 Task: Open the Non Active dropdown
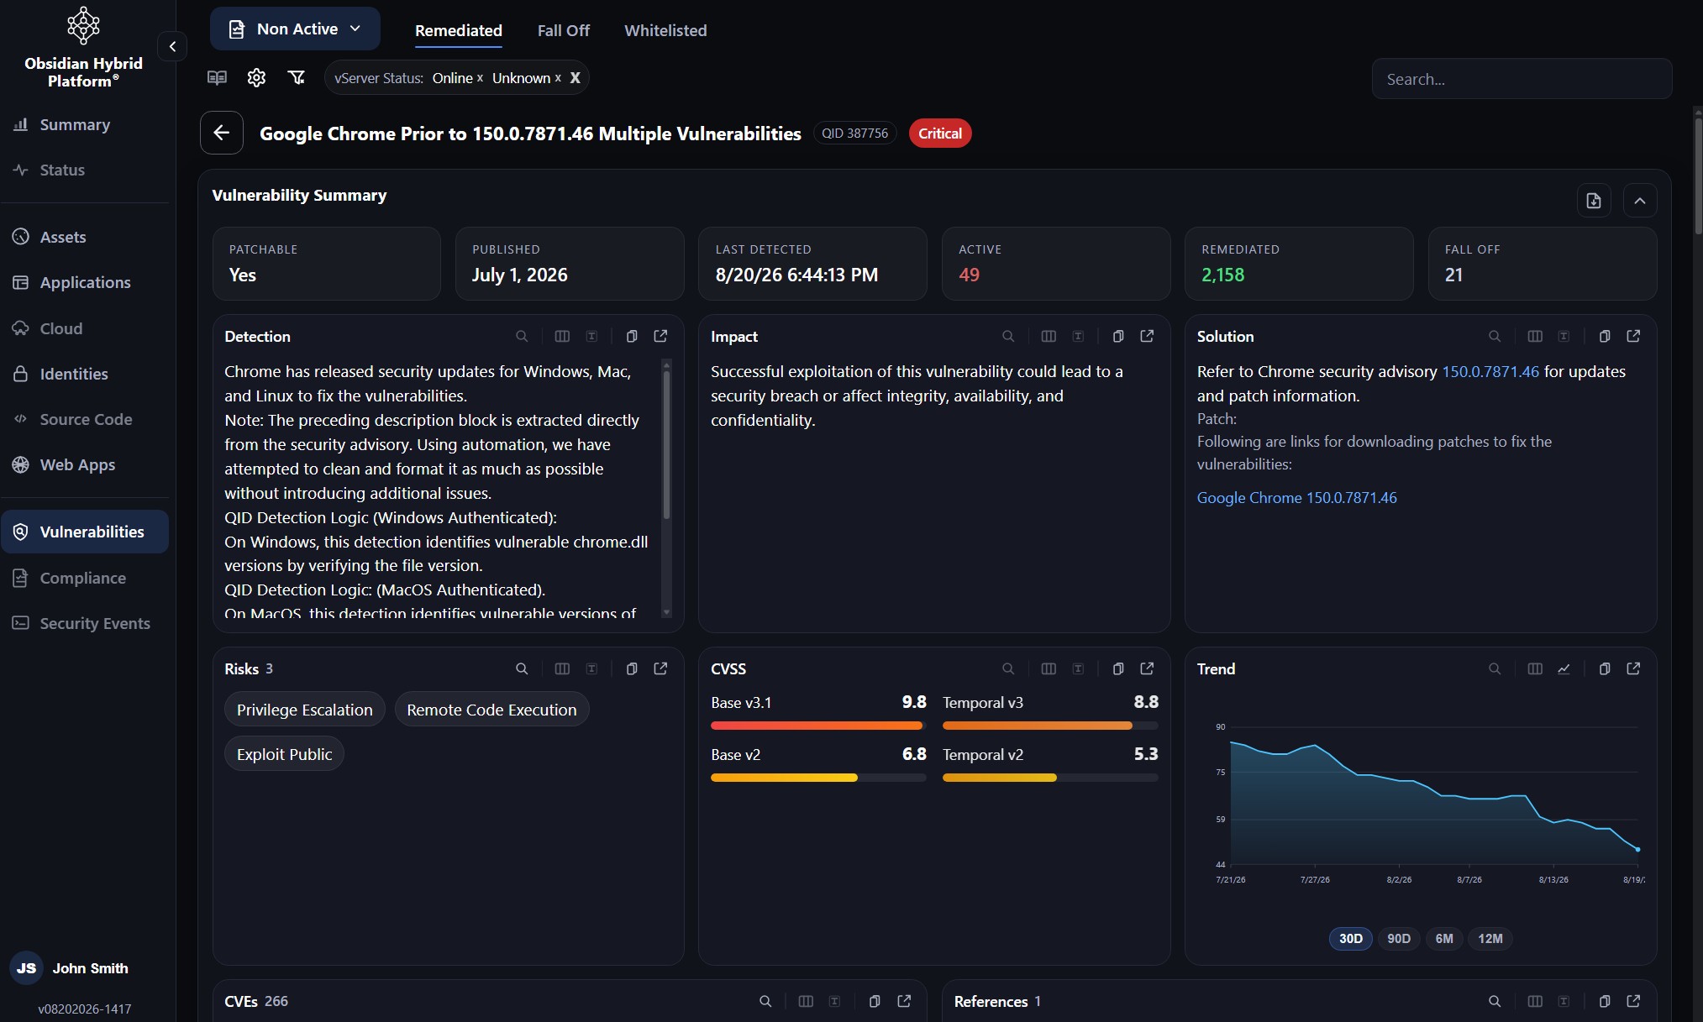pyautogui.click(x=295, y=29)
